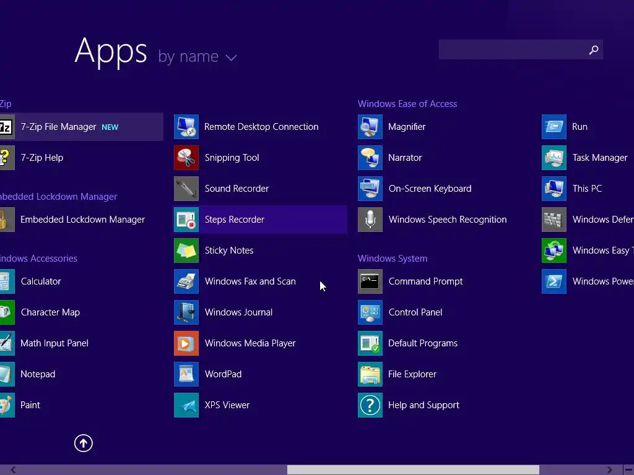Click the 'Task Manager' text label
The width and height of the screenshot is (634, 475).
599,158
